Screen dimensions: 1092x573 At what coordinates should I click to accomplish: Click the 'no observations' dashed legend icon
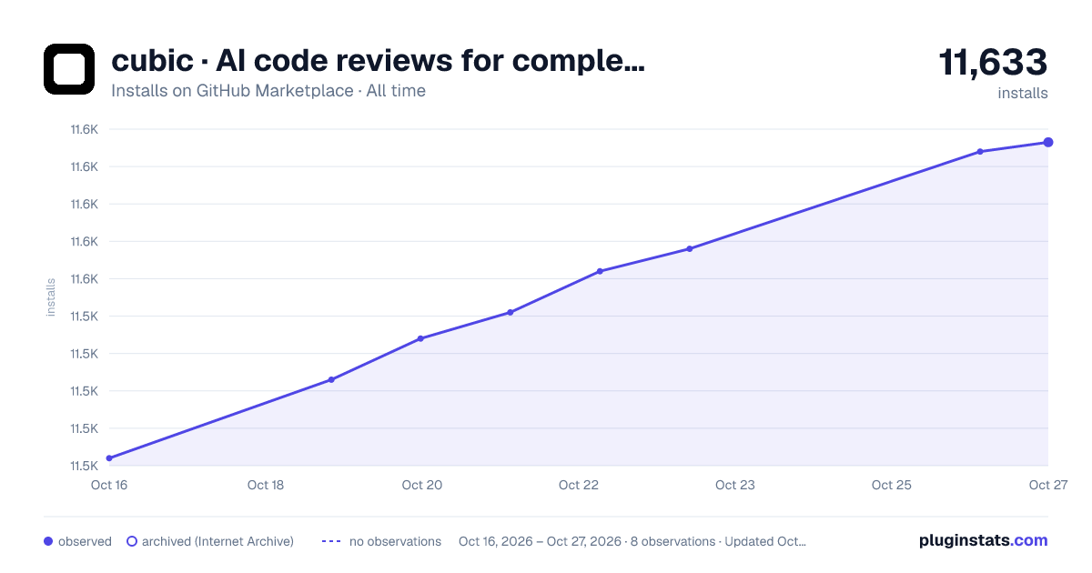point(331,541)
